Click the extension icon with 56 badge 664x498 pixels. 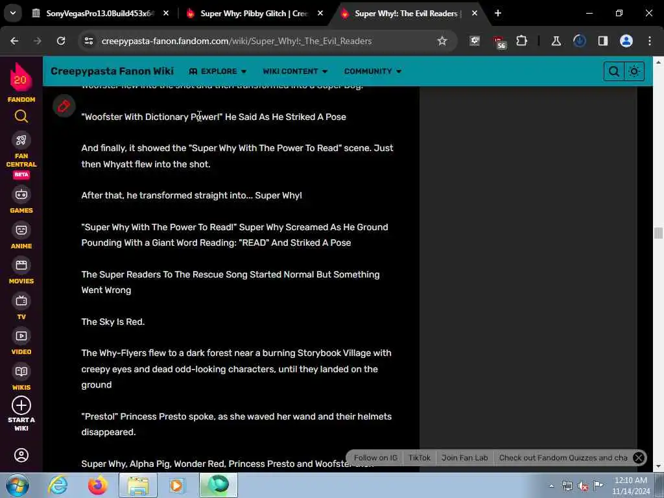(499, 42)
